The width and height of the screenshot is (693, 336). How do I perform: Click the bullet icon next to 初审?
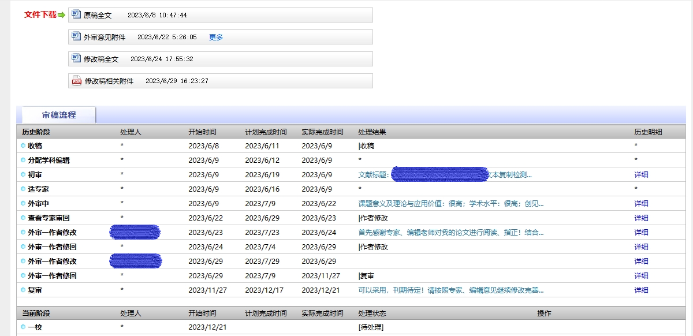pyautogui.click(x=23, y=174)
